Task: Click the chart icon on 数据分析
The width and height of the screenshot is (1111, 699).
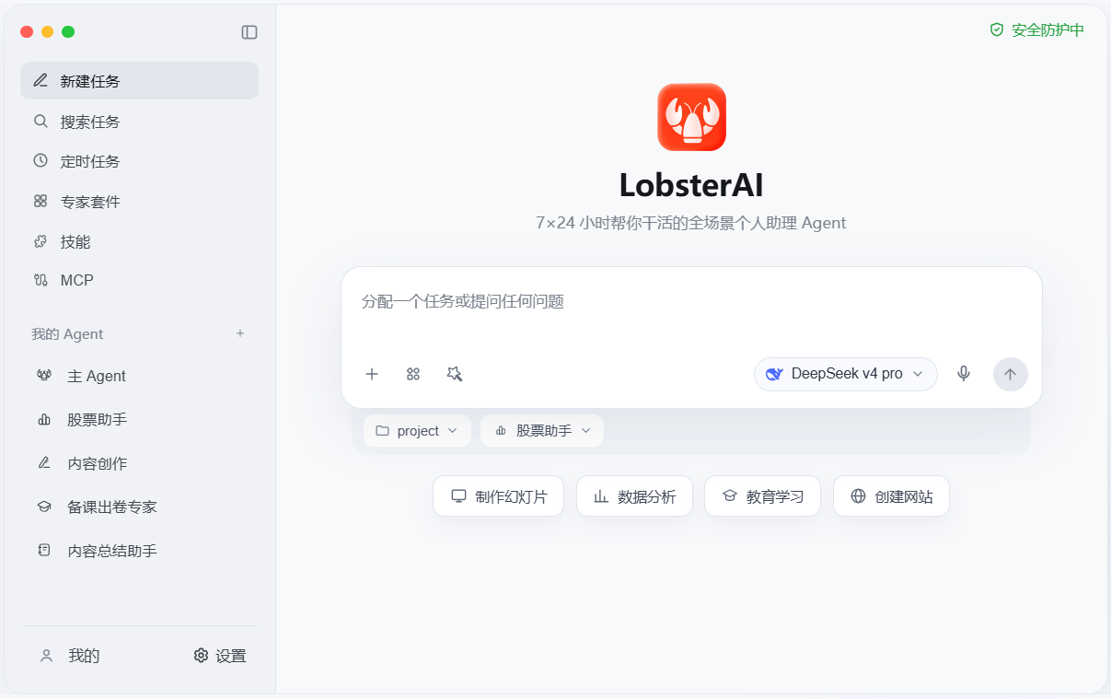Action: [601, 496]
